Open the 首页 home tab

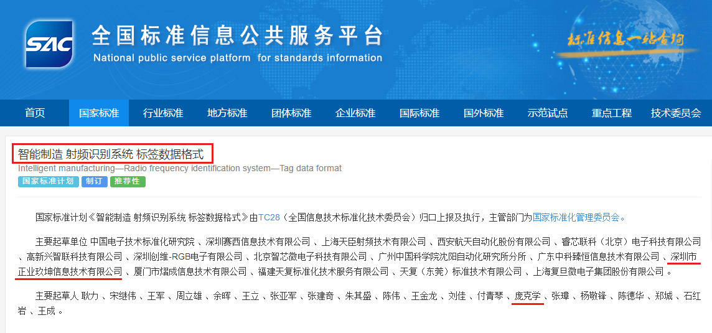(35, 113)
